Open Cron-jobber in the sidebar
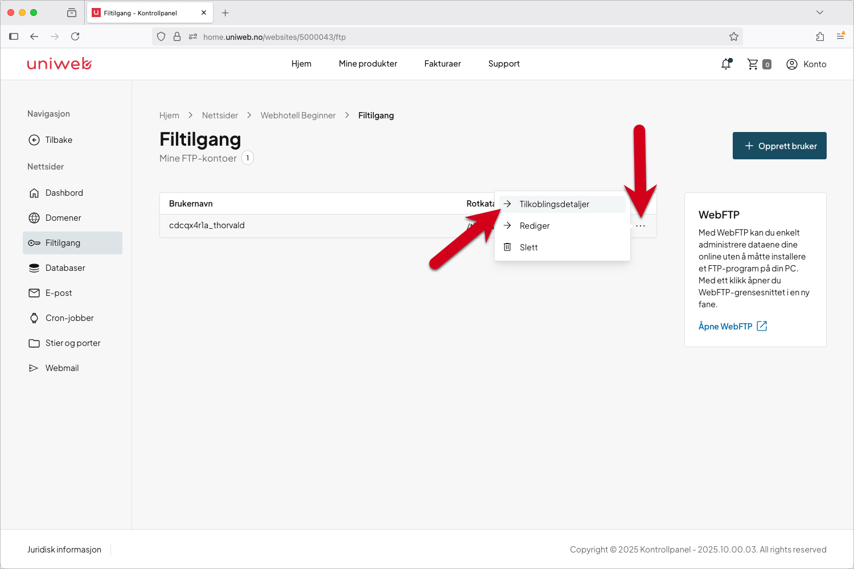Viewport: 854px width, 569px height. tap(72, 318)
